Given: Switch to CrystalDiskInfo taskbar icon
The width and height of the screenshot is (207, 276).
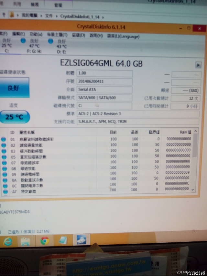Looking at the screenshot, I should [81, 239].
